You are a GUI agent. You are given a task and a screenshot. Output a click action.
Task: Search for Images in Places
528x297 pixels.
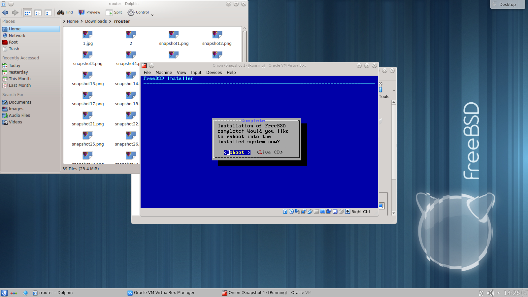(x=31, y=109)
